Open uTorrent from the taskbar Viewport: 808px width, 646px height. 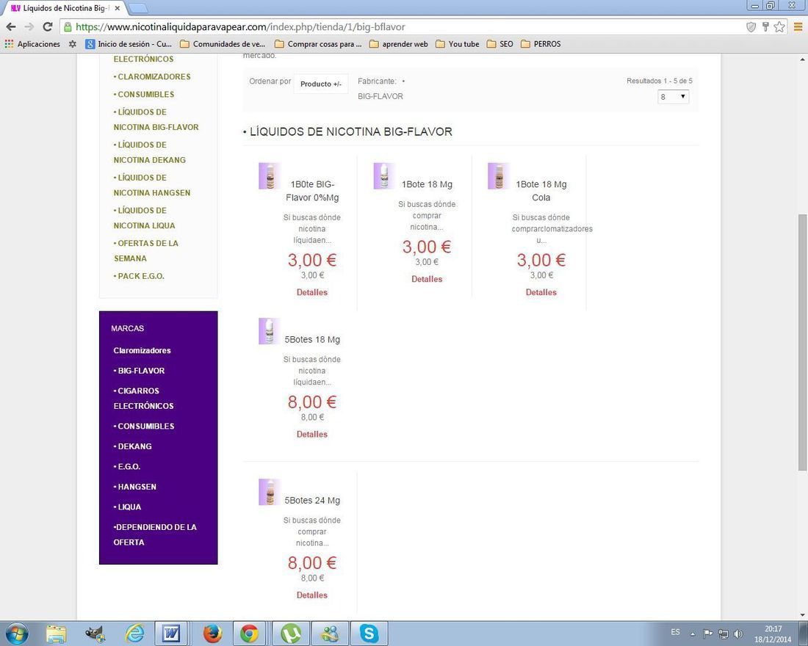click(291, 634)
